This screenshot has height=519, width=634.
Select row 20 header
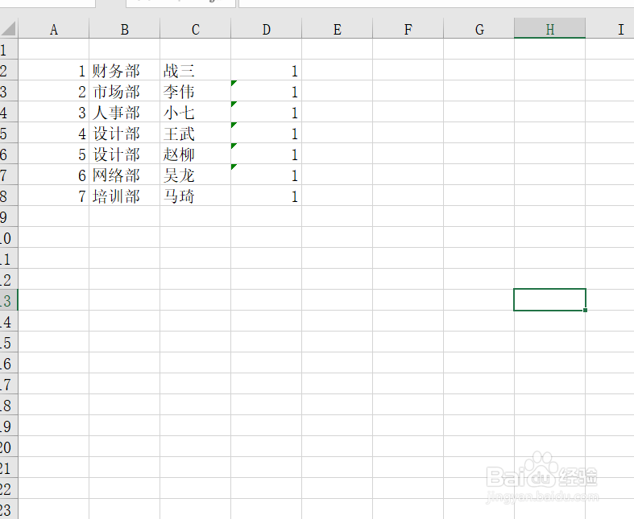(9, 447)
